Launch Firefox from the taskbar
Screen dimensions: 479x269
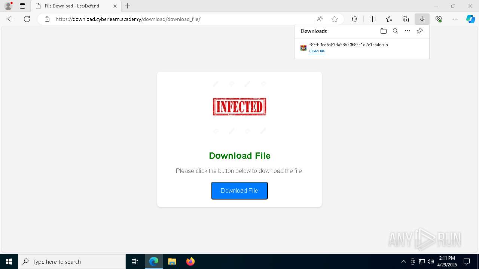click(x=190, y=262)
